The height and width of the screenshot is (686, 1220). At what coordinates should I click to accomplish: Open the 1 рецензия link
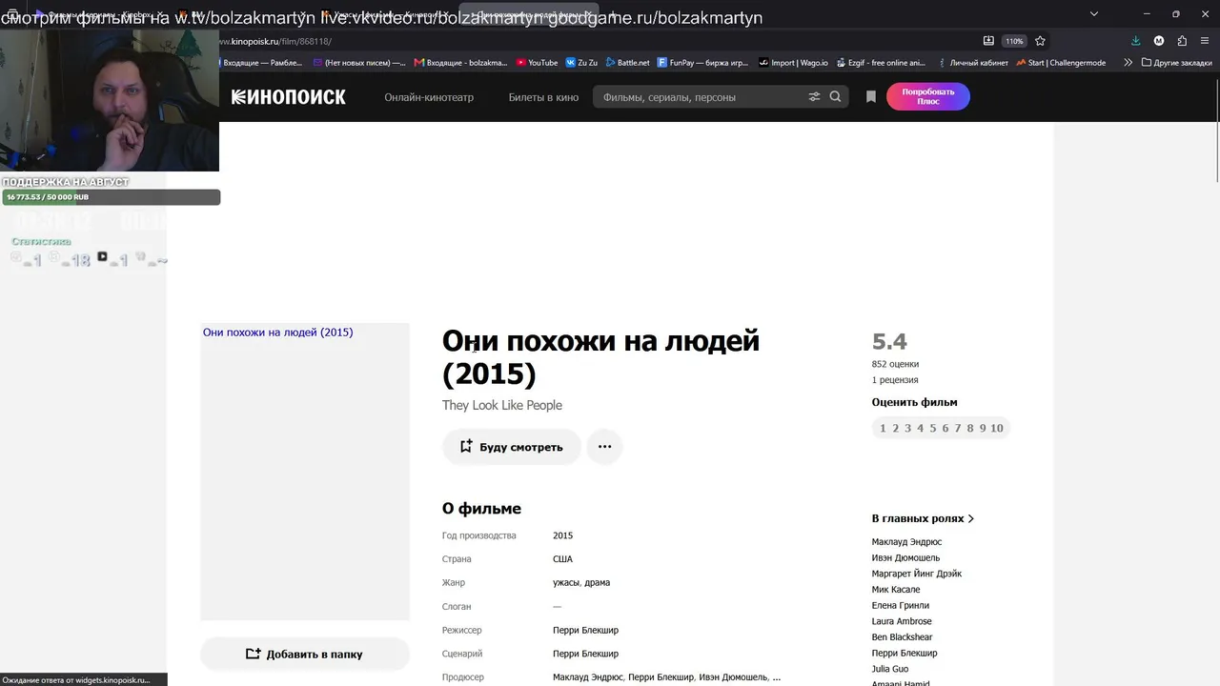click(x=895, y=380)
